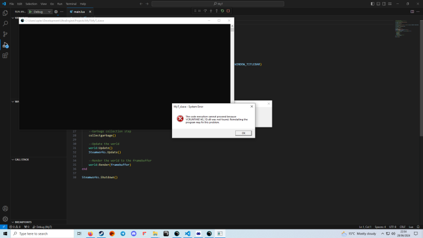Open the Customize Layout icon
This screenshot has height=238, width=423.
(x=390, y=4)
